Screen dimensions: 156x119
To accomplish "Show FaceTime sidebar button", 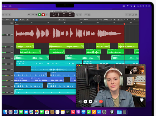I will coord(80,102).
